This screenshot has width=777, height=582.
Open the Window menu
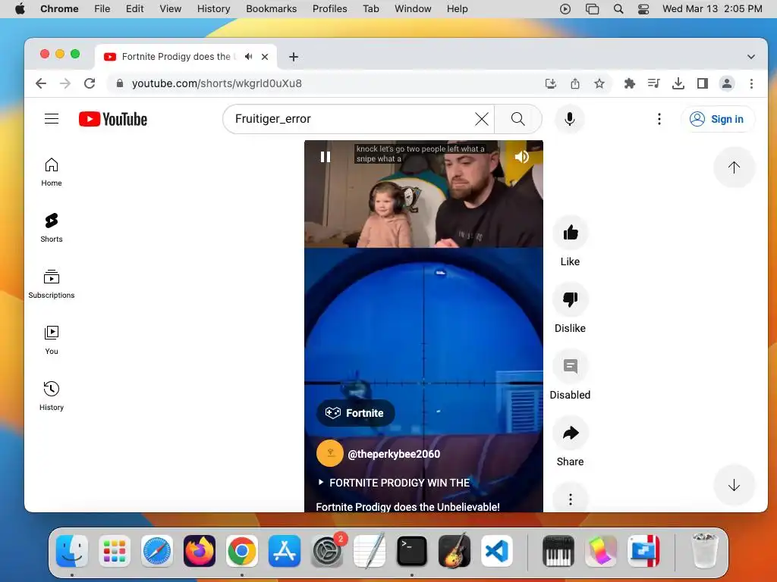pos(413,8)
